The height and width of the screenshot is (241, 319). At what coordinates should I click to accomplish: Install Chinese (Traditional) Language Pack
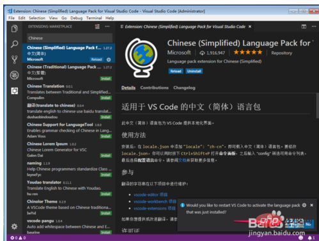click(x=105, y=79)
